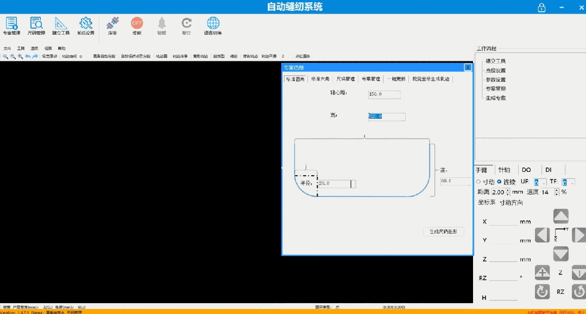Click the first zoom magnifier toolbar icon
The width and height of the screenshot is (586, 314).
click(x=5, y=56)
